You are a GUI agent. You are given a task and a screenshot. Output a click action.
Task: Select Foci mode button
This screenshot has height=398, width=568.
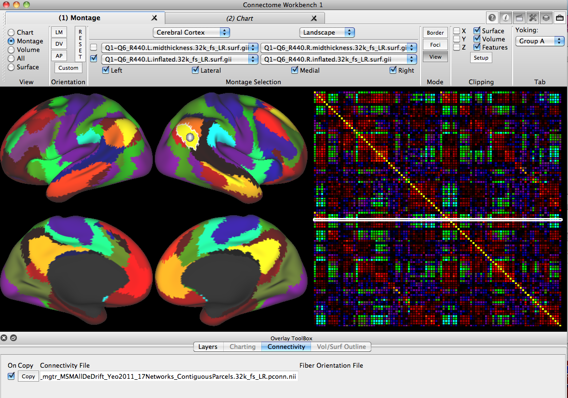pos(435,45)
